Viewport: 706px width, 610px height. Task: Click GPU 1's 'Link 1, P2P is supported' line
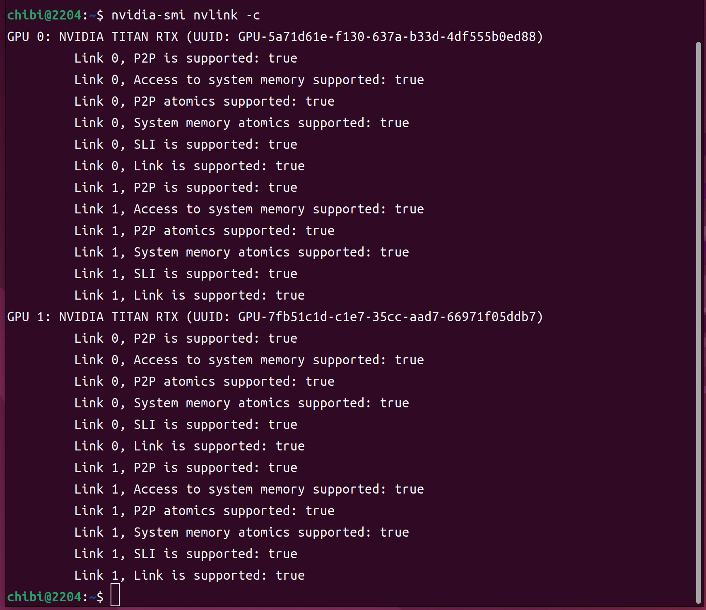(x=186, y=468)
